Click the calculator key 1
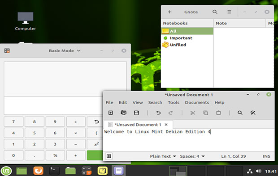The height and width of the screenshot is (176, 278). pos(13,144)
